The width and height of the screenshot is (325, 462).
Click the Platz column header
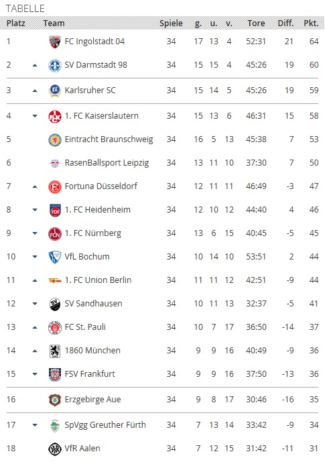[16, 23]
